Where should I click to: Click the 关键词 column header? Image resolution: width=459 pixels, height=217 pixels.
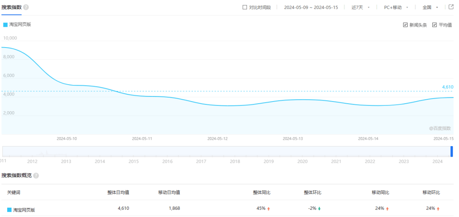click(14, 192)
